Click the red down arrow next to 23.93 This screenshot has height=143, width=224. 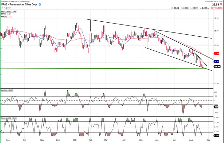pyautogui.click(x=222, y=4)
